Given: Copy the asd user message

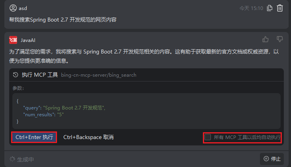Looking at the screenshot, I should pyautogui.click(x=269, y=8).
